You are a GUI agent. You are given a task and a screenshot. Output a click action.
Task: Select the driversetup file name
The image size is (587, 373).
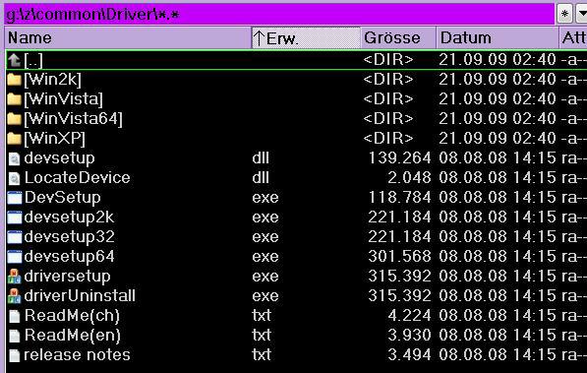pos(67,277)
